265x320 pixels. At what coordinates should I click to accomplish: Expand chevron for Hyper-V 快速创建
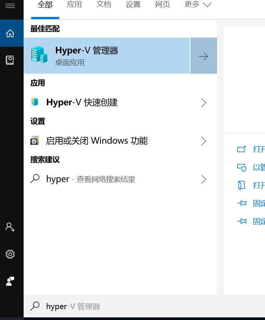pyautogui.click(x=204, y=103)
